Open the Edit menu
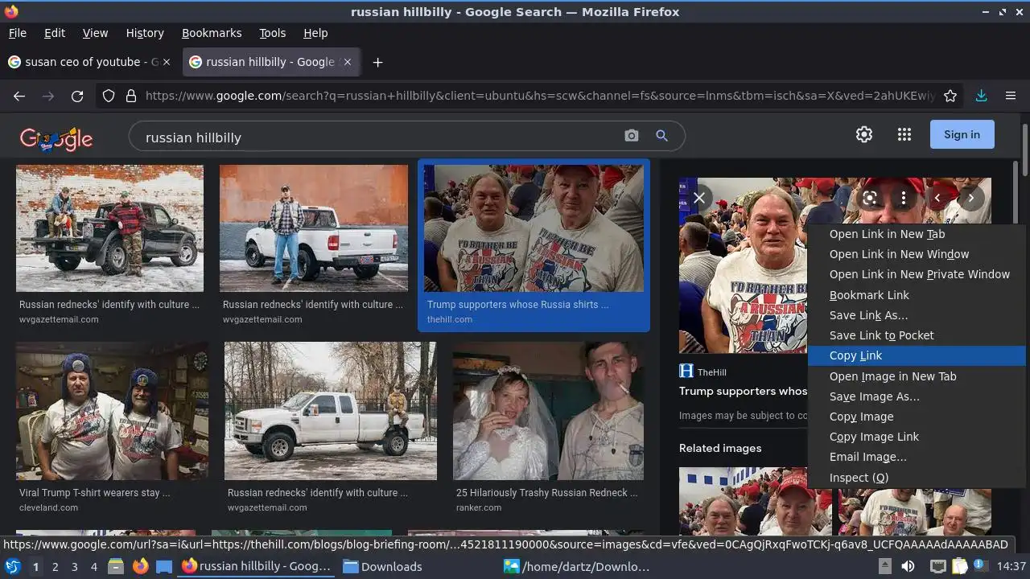Image resolution: width=1030 pixels, height=579 pixels. pyautogui.click(x=55, y=33)
